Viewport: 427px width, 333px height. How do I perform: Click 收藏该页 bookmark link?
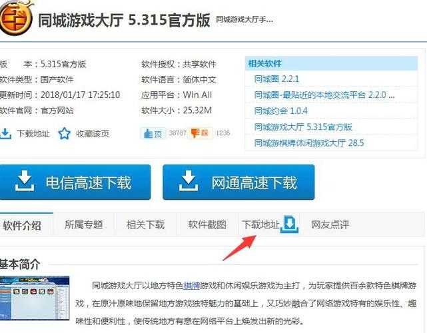click(93, 133)
